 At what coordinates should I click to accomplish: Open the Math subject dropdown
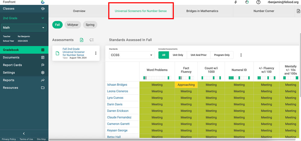tap(24, 28)
